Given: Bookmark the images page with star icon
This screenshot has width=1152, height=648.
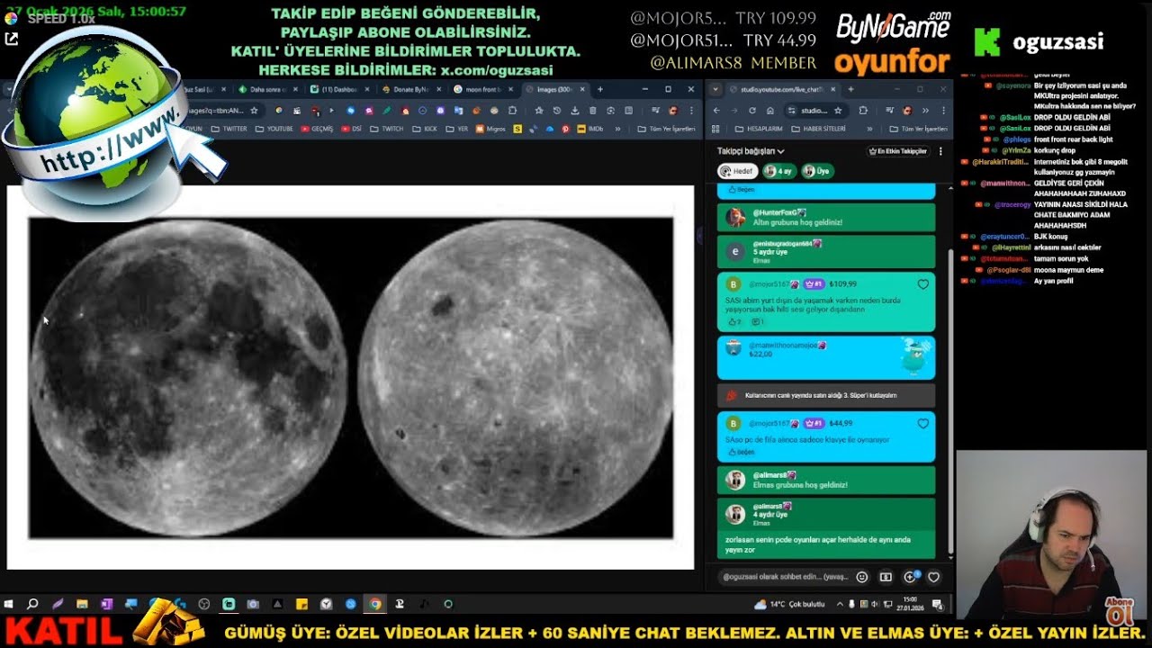Looking at the screenshot, I should [254, 110].
